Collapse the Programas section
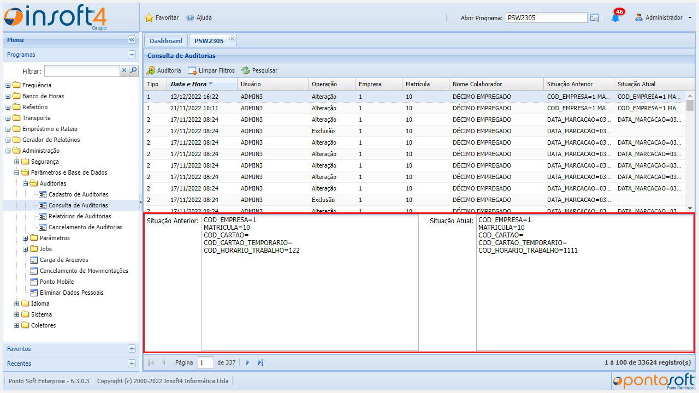The height and width of the screenshot is (393, 699). pos(132,55)
